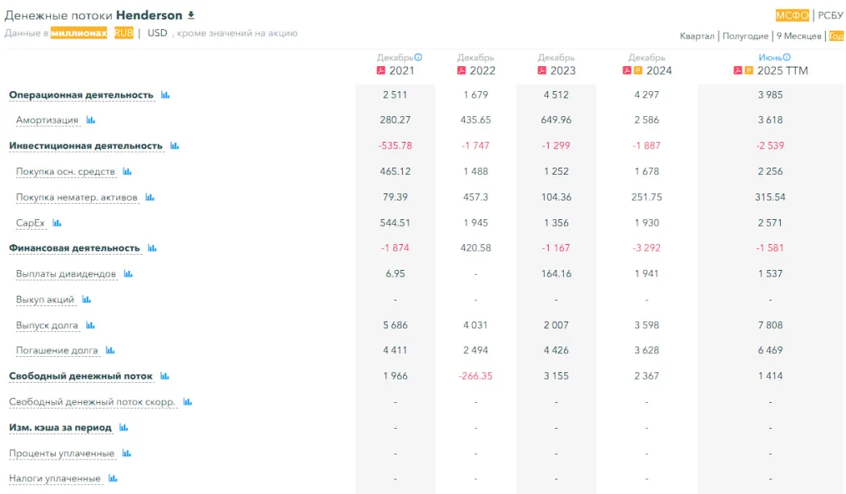Screen dimensions: 846x494
Task: Select RUB currency option
Action: [123, 33]
